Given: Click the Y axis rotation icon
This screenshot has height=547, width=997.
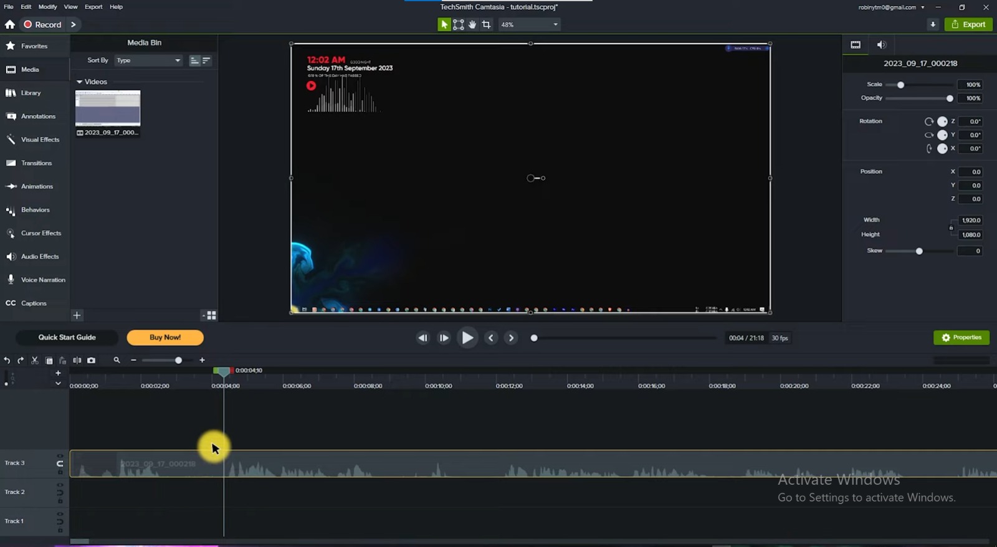Looking at the screenshot, I should (x=929, y=135).
